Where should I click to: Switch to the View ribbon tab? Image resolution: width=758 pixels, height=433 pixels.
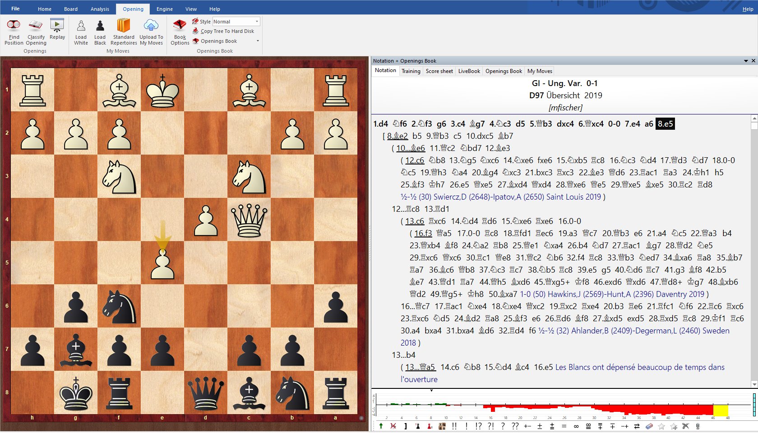coord(191,9)
